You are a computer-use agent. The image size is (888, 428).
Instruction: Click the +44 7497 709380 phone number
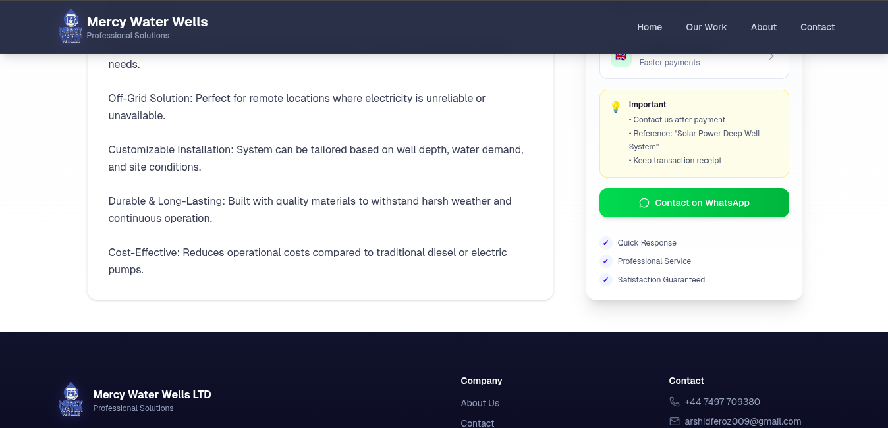point(723,401)
